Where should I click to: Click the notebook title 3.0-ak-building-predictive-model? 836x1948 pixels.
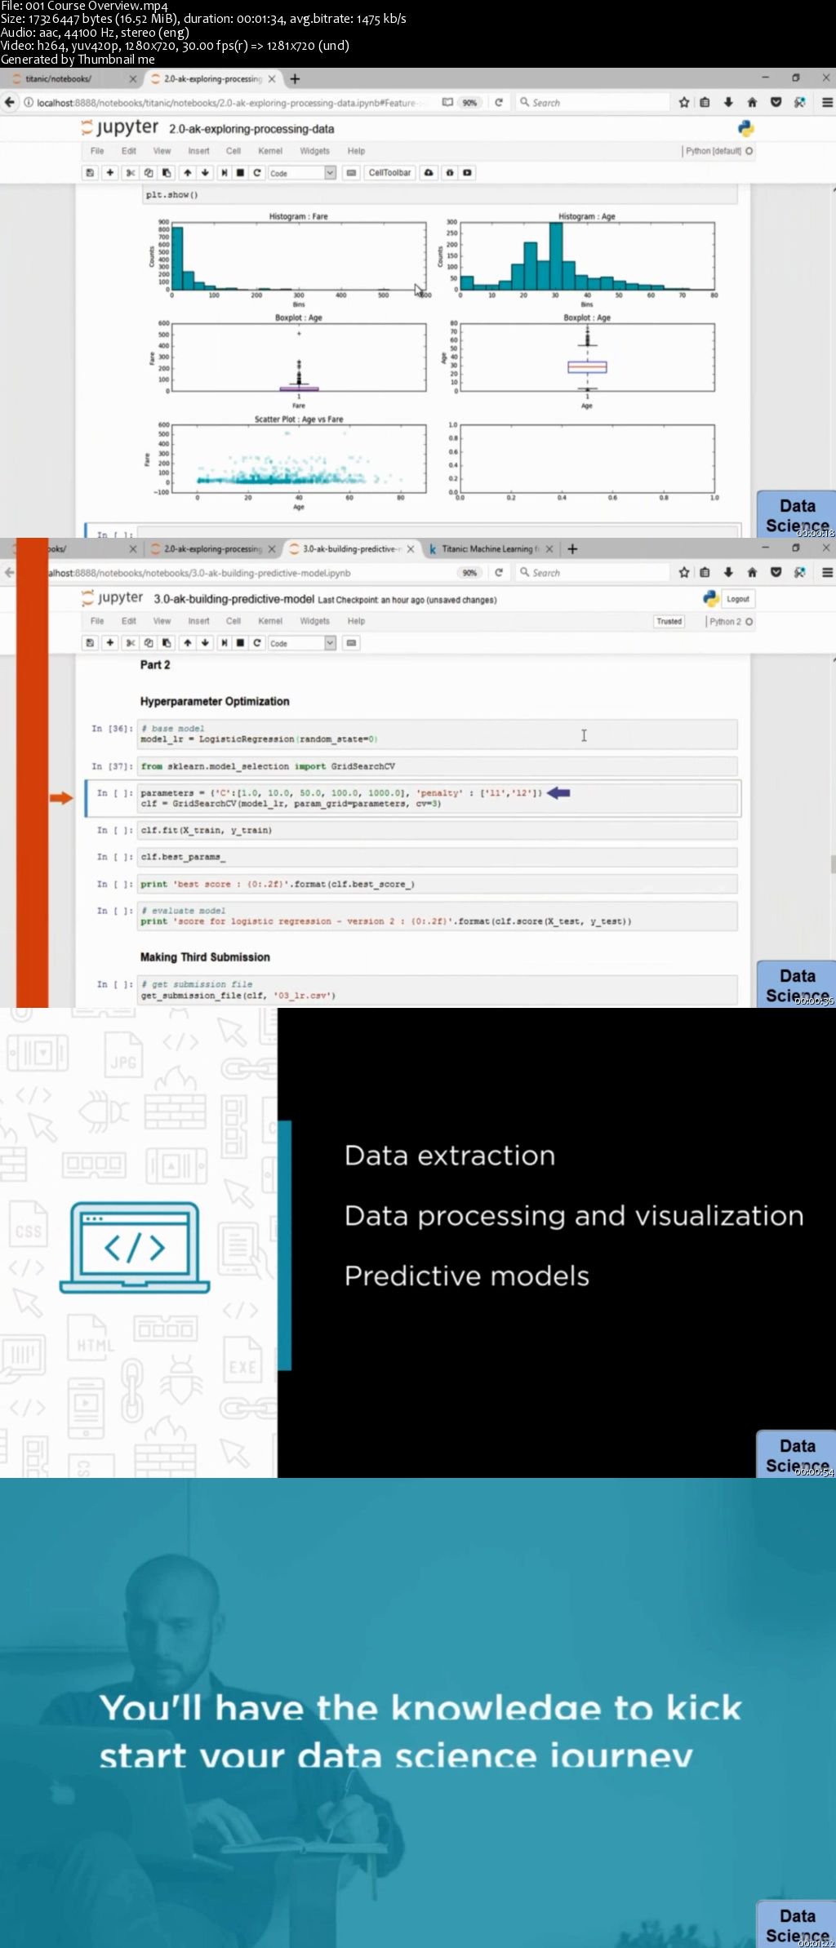234,599
